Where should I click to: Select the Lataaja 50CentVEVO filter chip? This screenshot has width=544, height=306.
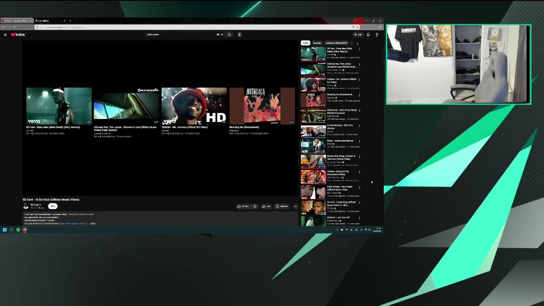click(336, 43)
